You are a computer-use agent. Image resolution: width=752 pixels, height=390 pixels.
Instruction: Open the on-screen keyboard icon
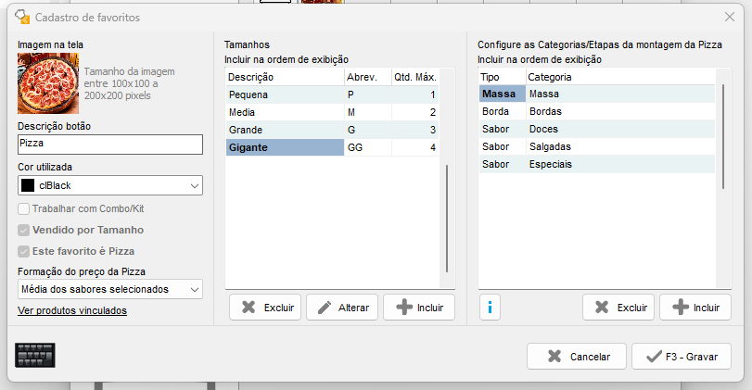(x=35, y=356)
